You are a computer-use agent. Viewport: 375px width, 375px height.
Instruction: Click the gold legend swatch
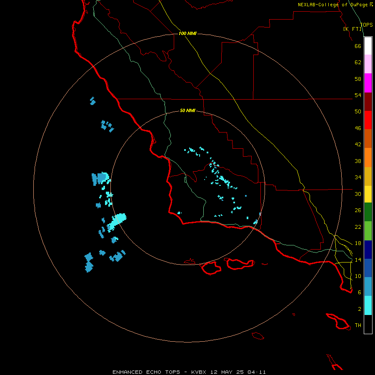click(x=368, y=177)
